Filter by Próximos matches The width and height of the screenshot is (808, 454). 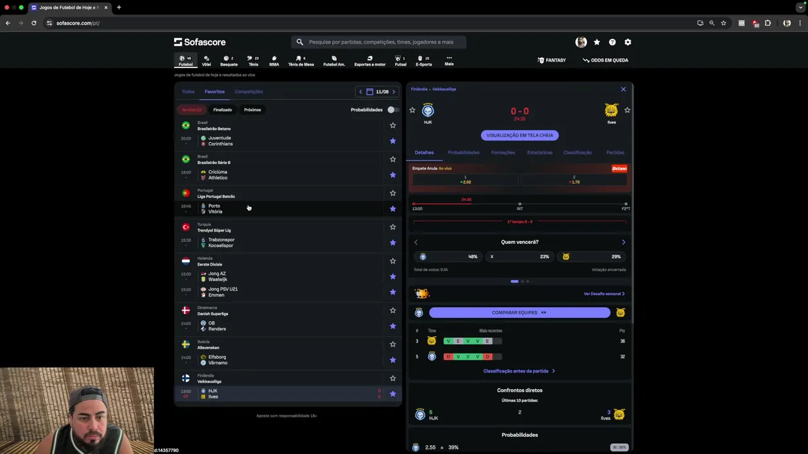click(252, 110)
